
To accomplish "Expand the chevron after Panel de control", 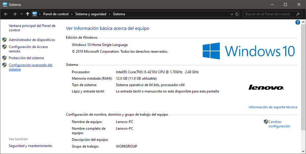I will pyautogui.click(x=72, y=14).
